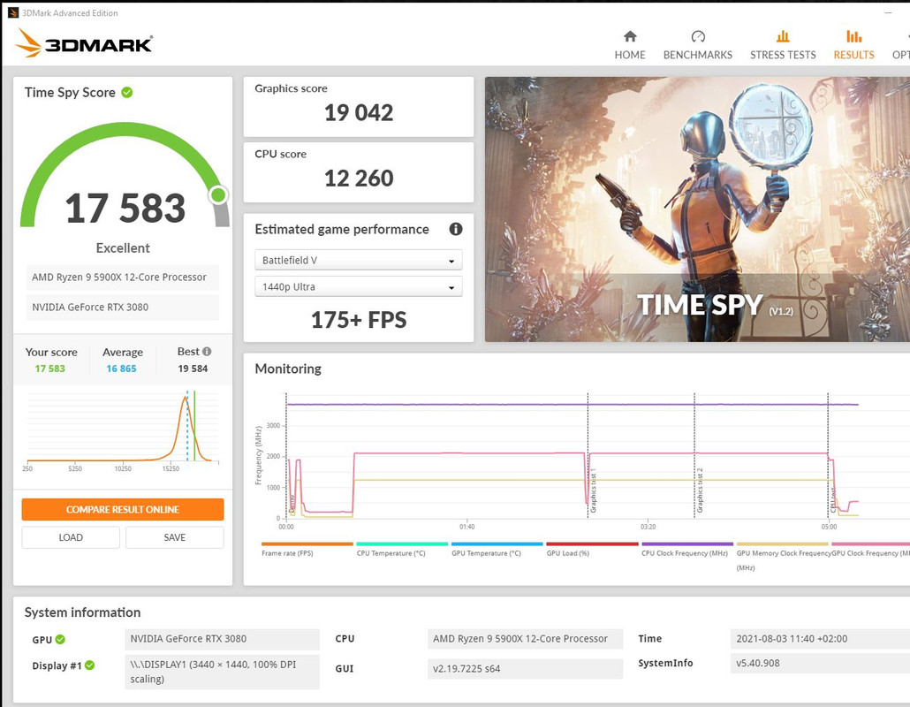Toggle CPU Clock Frequency legend color
910x707 pixels.
point(687,544)
